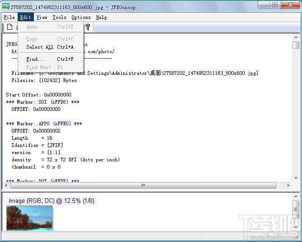Click the log pane scroll up arrow
The width and height of the screenshot is (302, 242).
(x=296, y=37)
